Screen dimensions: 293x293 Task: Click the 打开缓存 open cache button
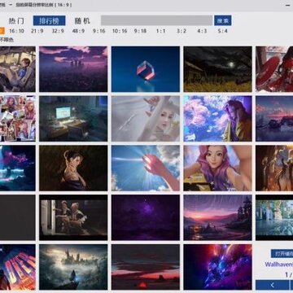282,253
